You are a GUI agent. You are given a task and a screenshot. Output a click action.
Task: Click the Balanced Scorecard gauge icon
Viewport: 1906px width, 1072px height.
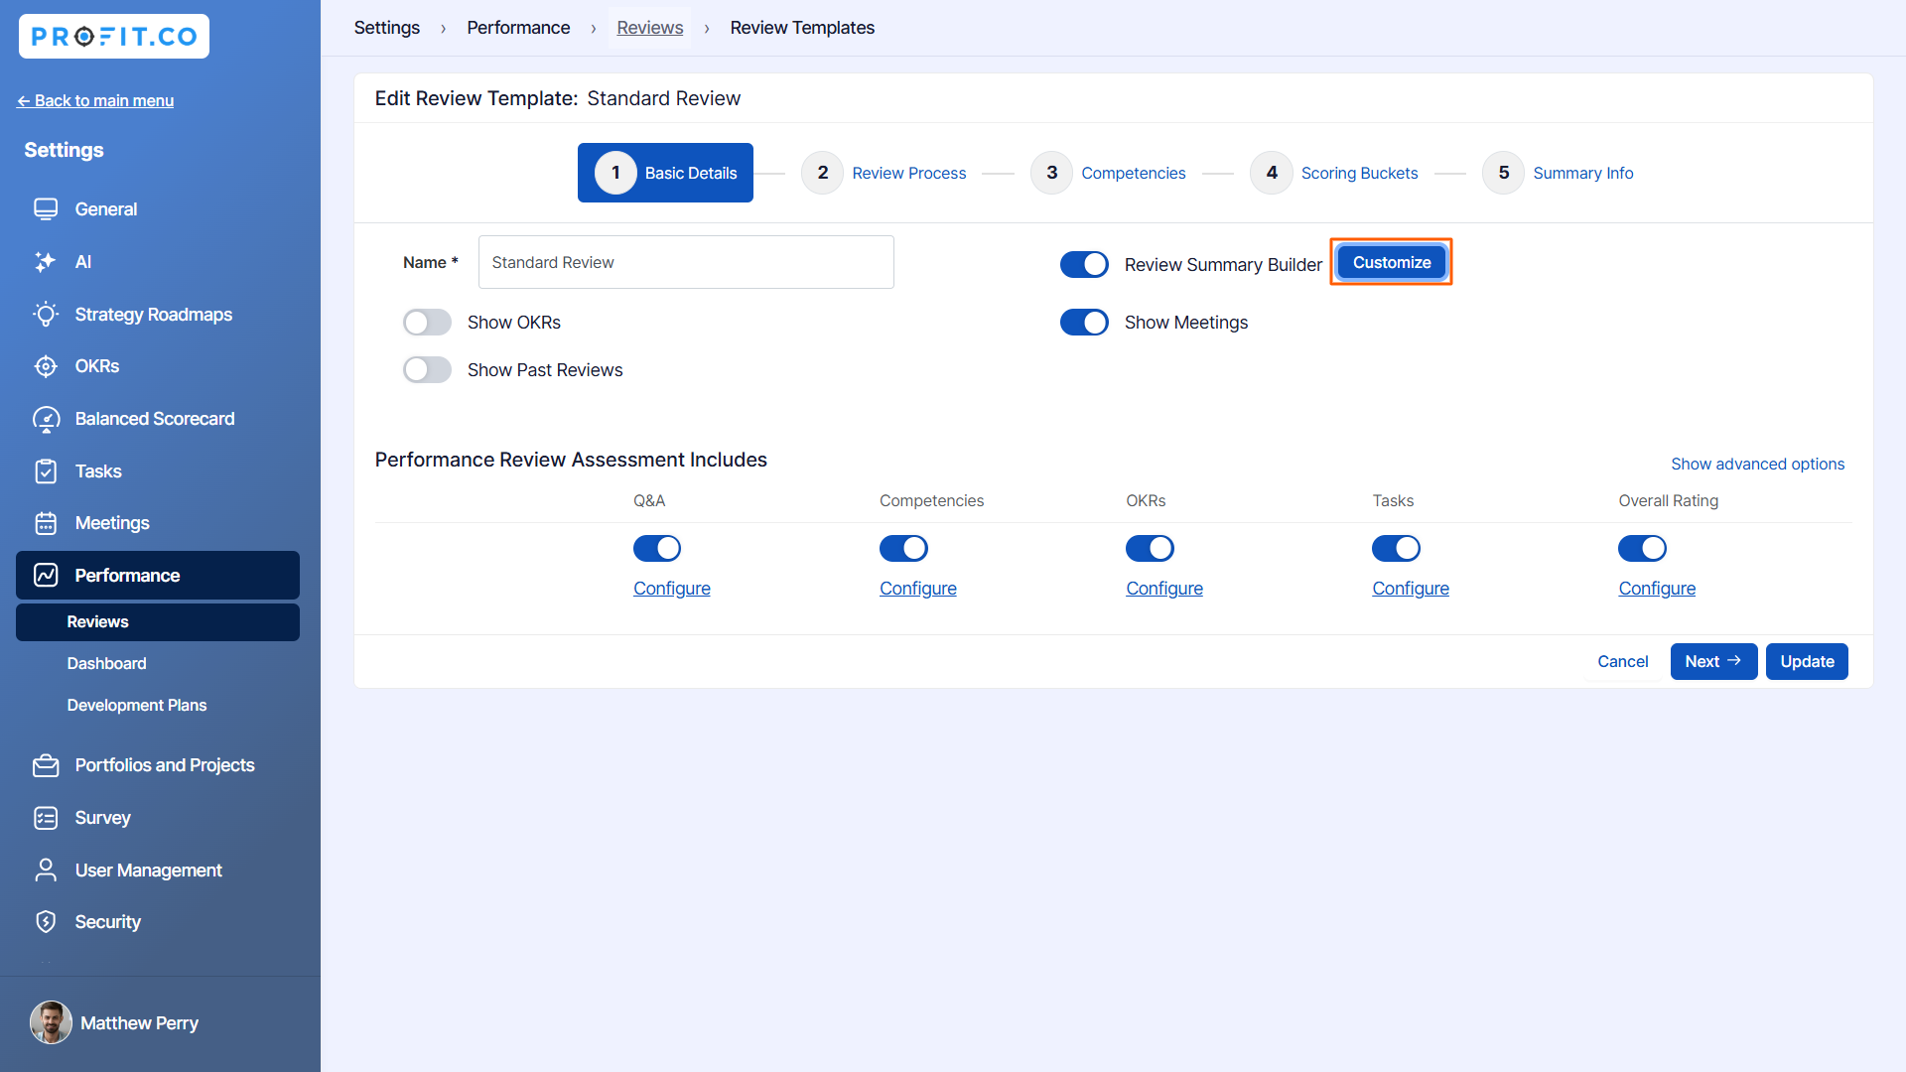tap(46, 419)
